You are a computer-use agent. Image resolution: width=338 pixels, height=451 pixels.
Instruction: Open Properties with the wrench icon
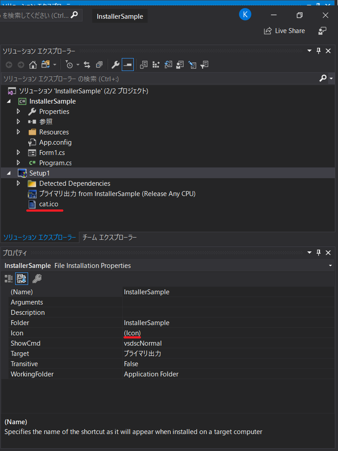115,65
